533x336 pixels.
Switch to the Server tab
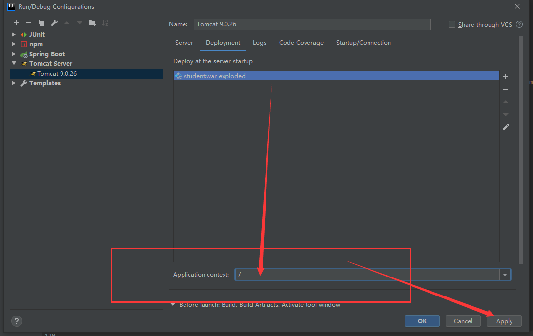click(x=184, y=43)
